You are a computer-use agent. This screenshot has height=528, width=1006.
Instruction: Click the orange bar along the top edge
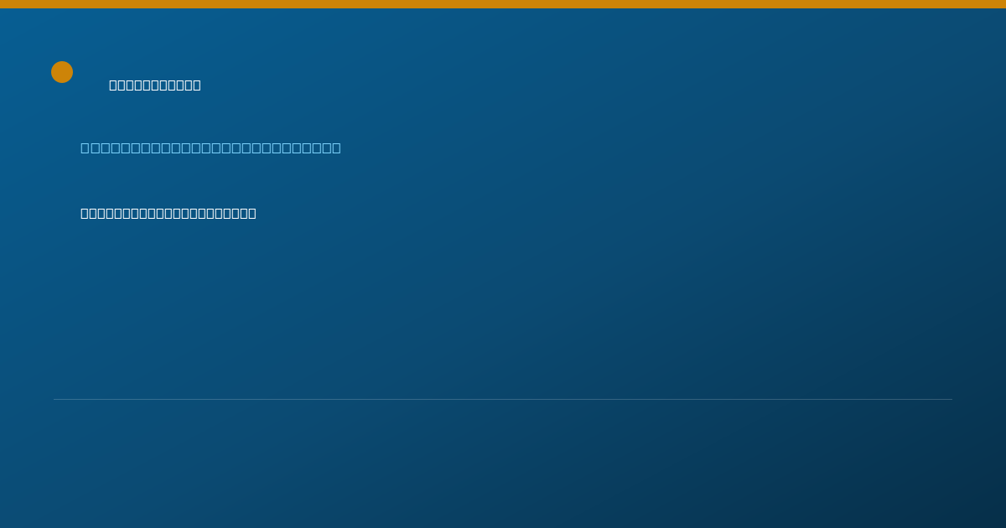coord(503,4)
